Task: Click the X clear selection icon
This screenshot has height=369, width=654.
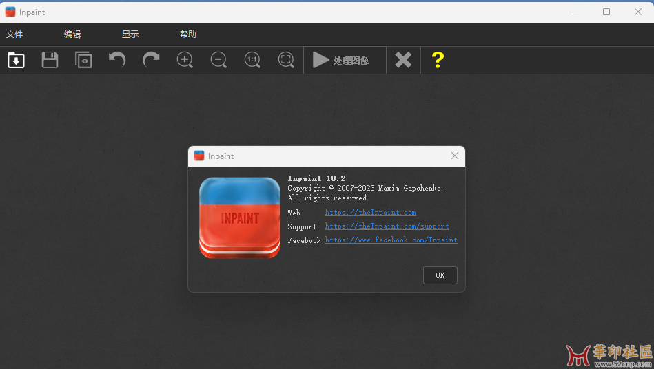Action: (x=403, y=60)
